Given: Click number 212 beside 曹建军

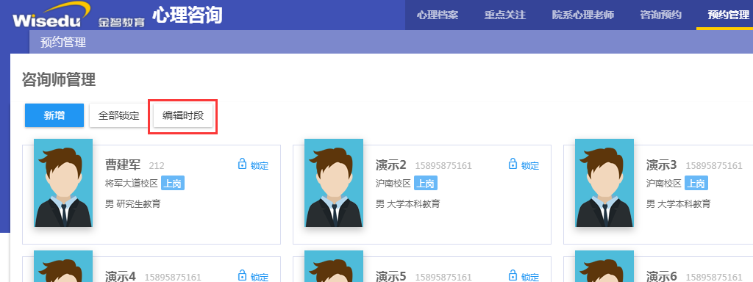Looking at the screenshot, I should point(157,166).
